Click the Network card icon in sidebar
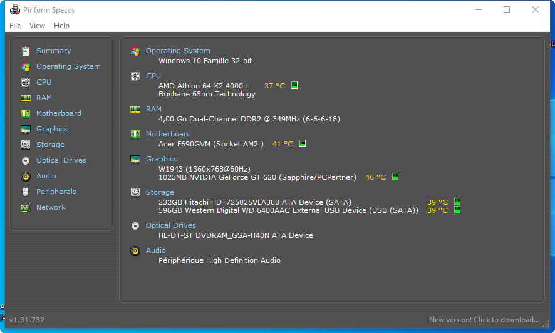 (26, 208)
